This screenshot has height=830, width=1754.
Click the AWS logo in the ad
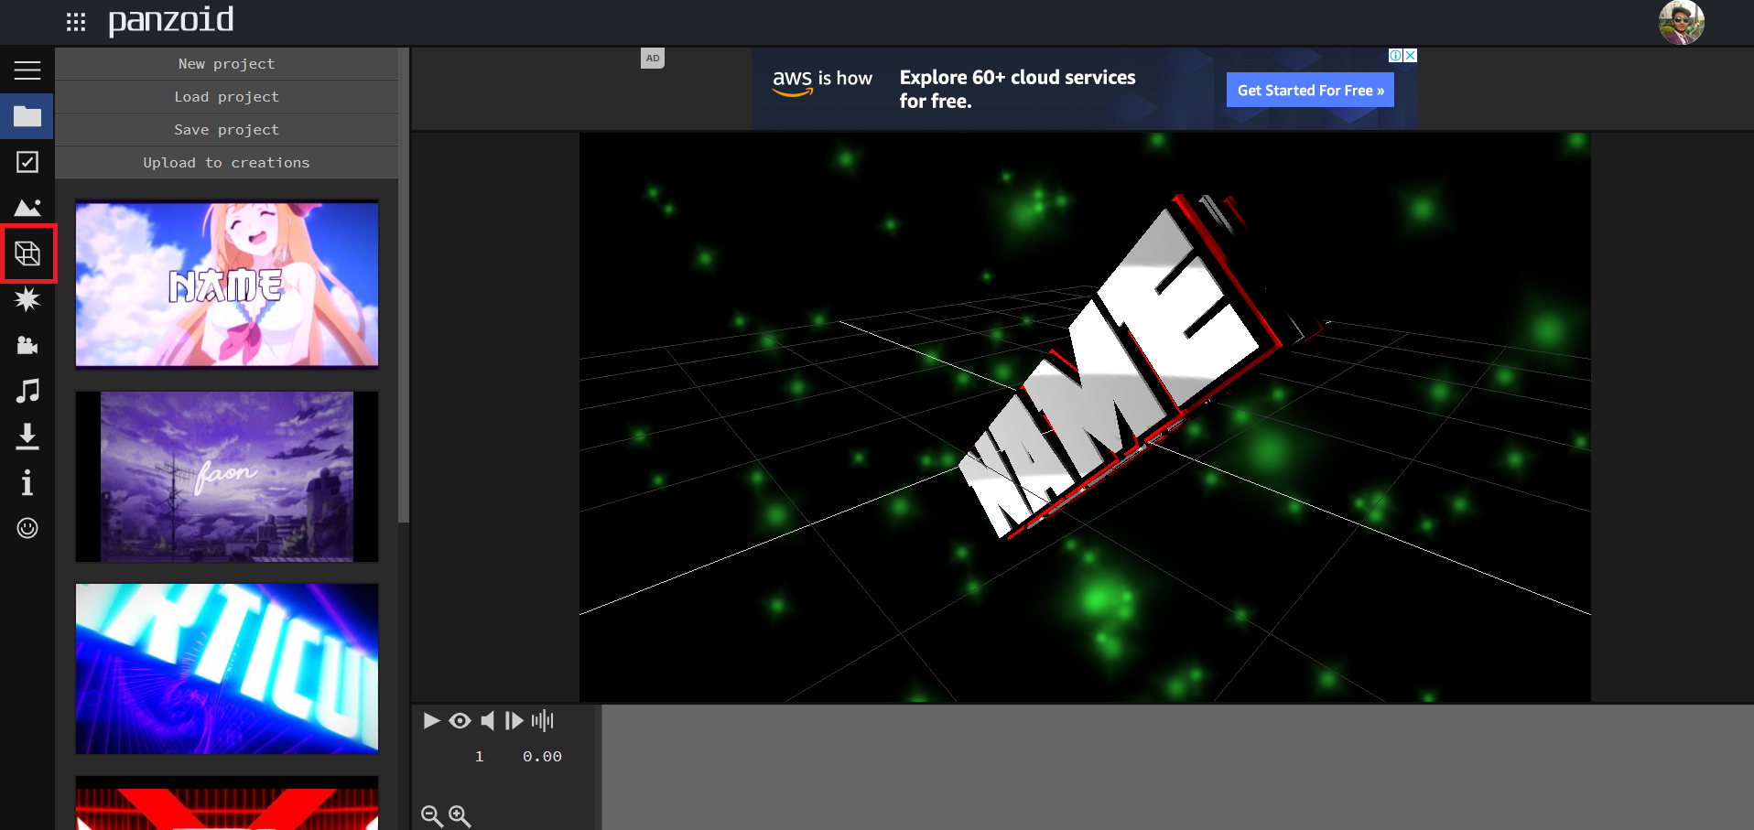coord(793,81)
